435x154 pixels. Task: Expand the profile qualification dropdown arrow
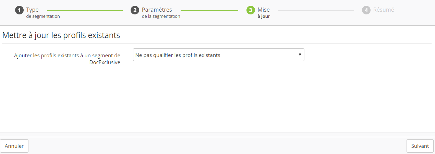coord(300,55)
